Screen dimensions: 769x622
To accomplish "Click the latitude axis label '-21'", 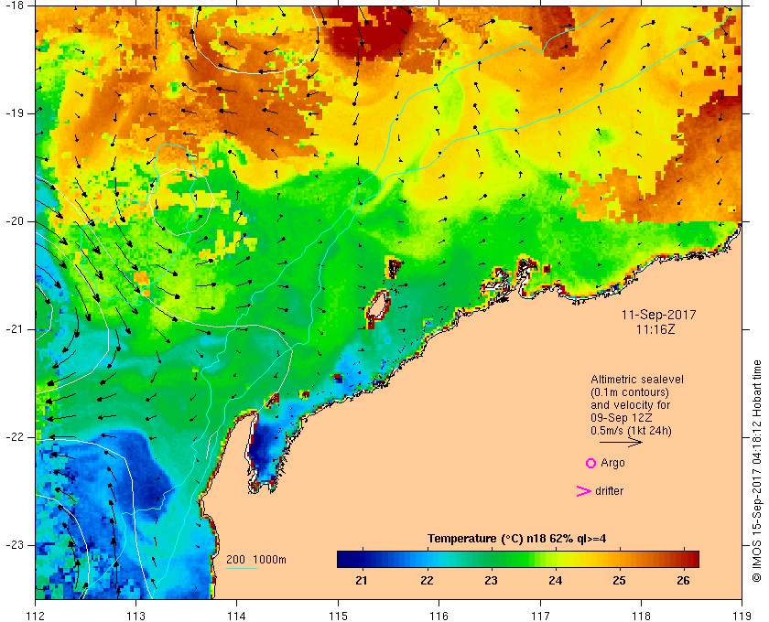I will (15, 329).
